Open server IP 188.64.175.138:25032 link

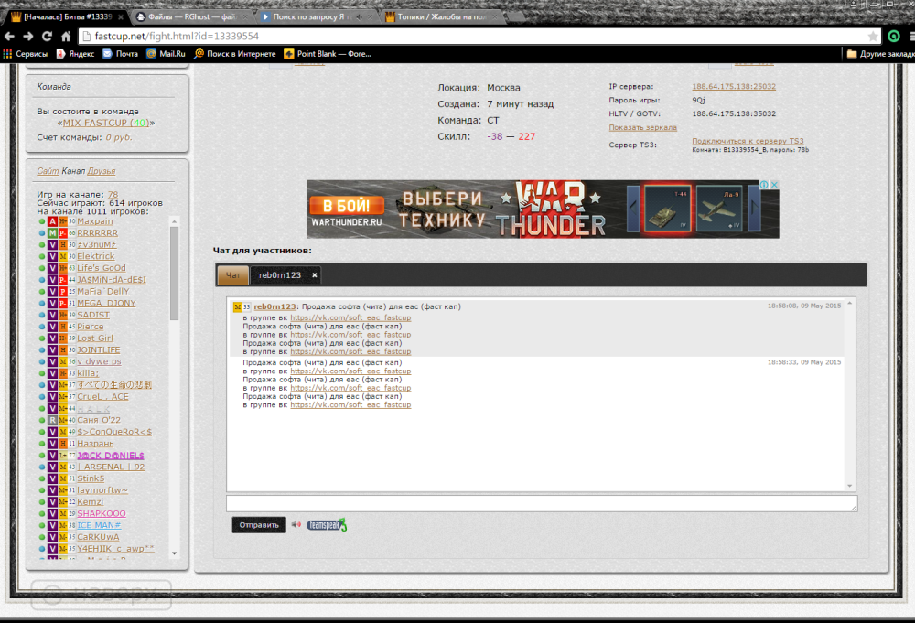point(734,86)
